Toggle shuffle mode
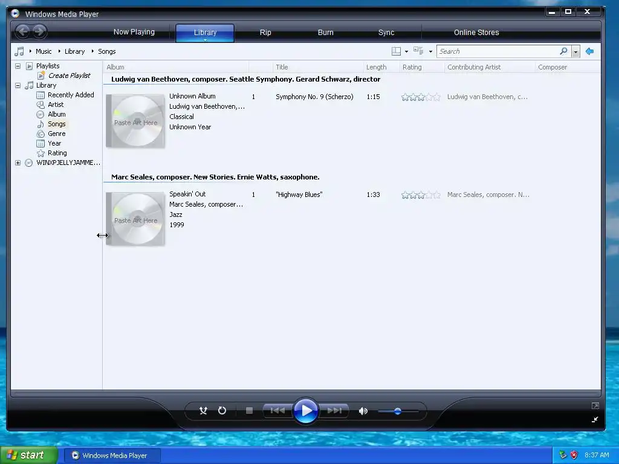The image size is (619, 464). tap(203, 411)
